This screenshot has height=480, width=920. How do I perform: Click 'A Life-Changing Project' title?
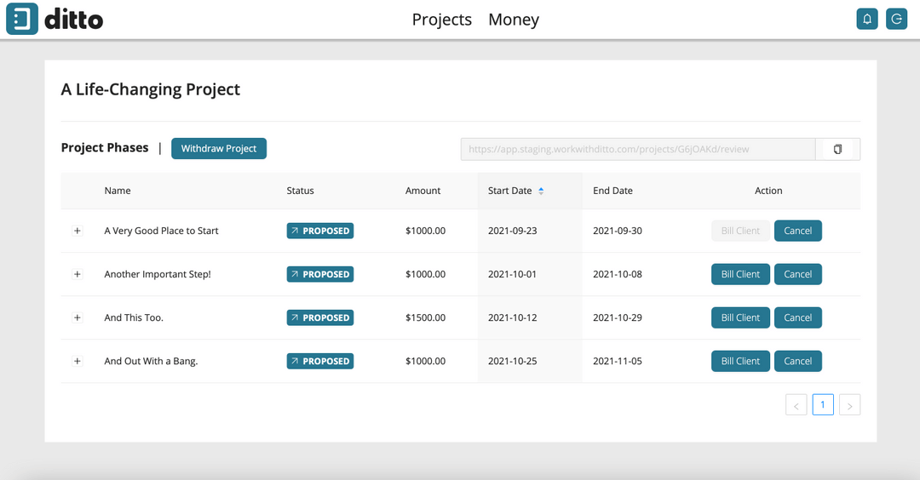[x=151, y=89]
